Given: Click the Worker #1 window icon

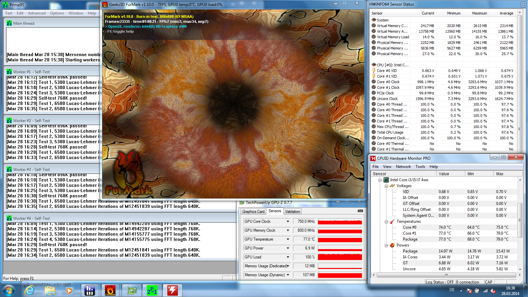Looking at the screenshot, I should [x=9, y=72].
